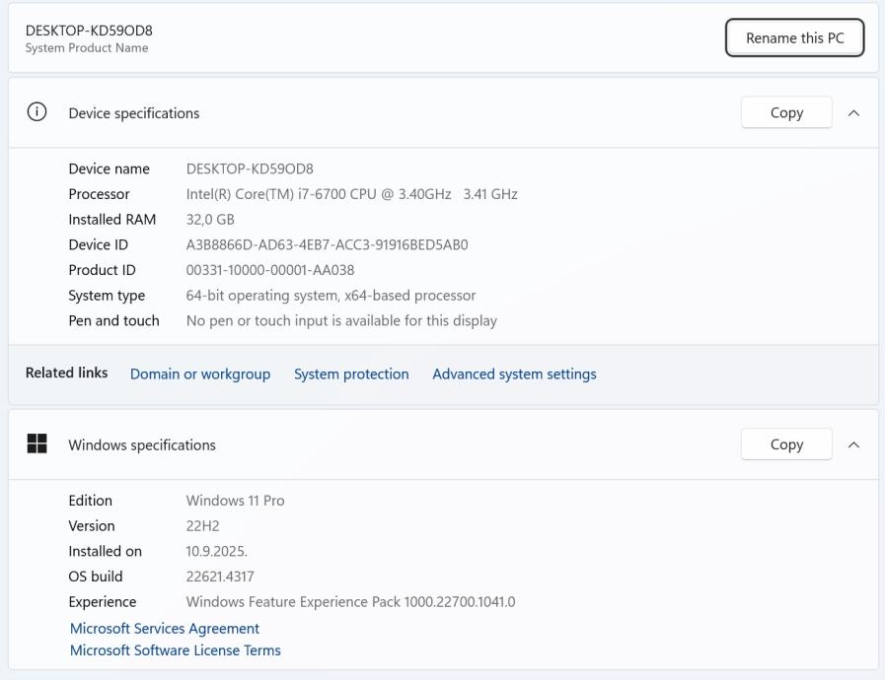
Task: Collapse the Windows specifications section
Action: pos(854,444)
